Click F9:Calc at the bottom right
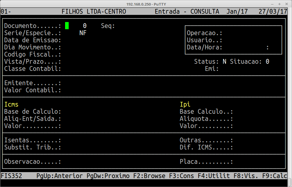Screen dimensions: 292x187 [275, 176]
